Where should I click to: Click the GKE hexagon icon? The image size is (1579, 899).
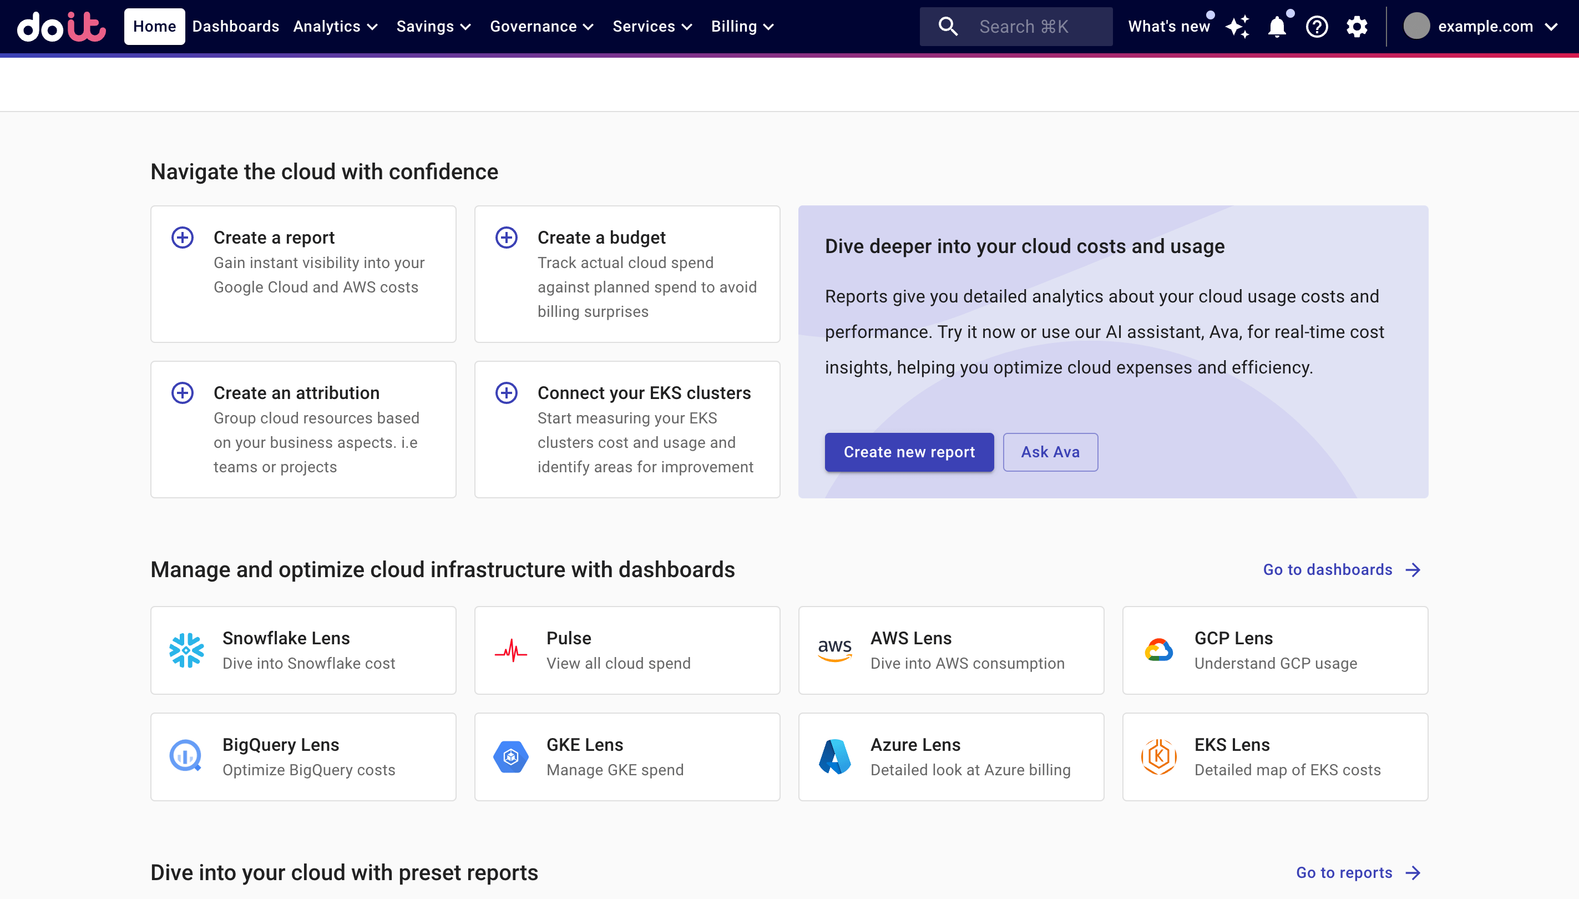510,757
